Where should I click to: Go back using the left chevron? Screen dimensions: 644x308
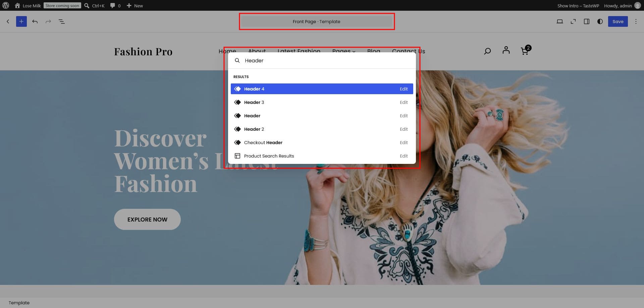pos(8,21)
